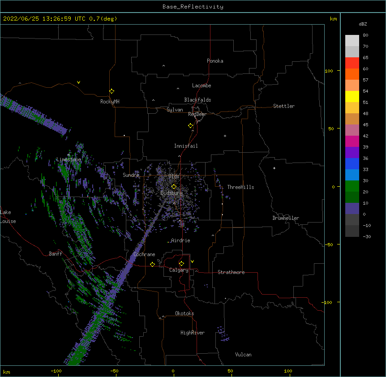The image size is (386, 377).
Task: Select the royal blue 33-36 dBZ swatch
Action: [x=352, y=164]
